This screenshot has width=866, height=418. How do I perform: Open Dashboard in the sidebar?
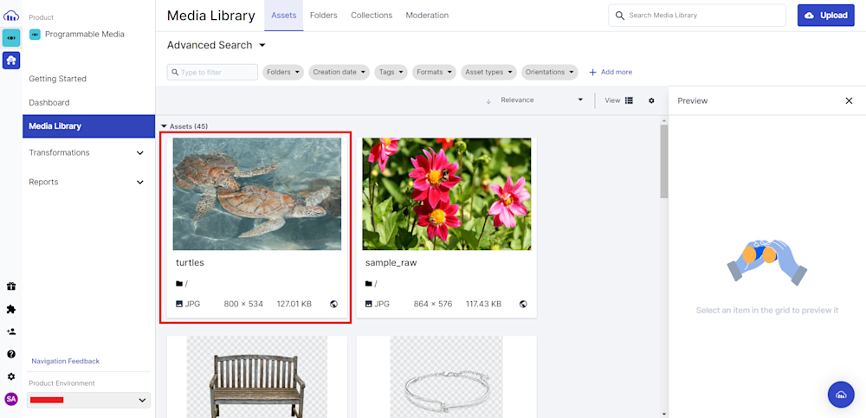49,103
